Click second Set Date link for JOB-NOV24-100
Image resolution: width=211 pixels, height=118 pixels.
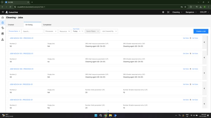195,69
